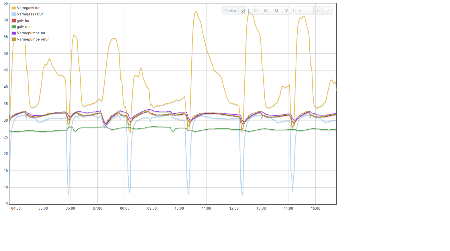
Task: Toggle the Tooltip checkbox
Action: (243, 11)
